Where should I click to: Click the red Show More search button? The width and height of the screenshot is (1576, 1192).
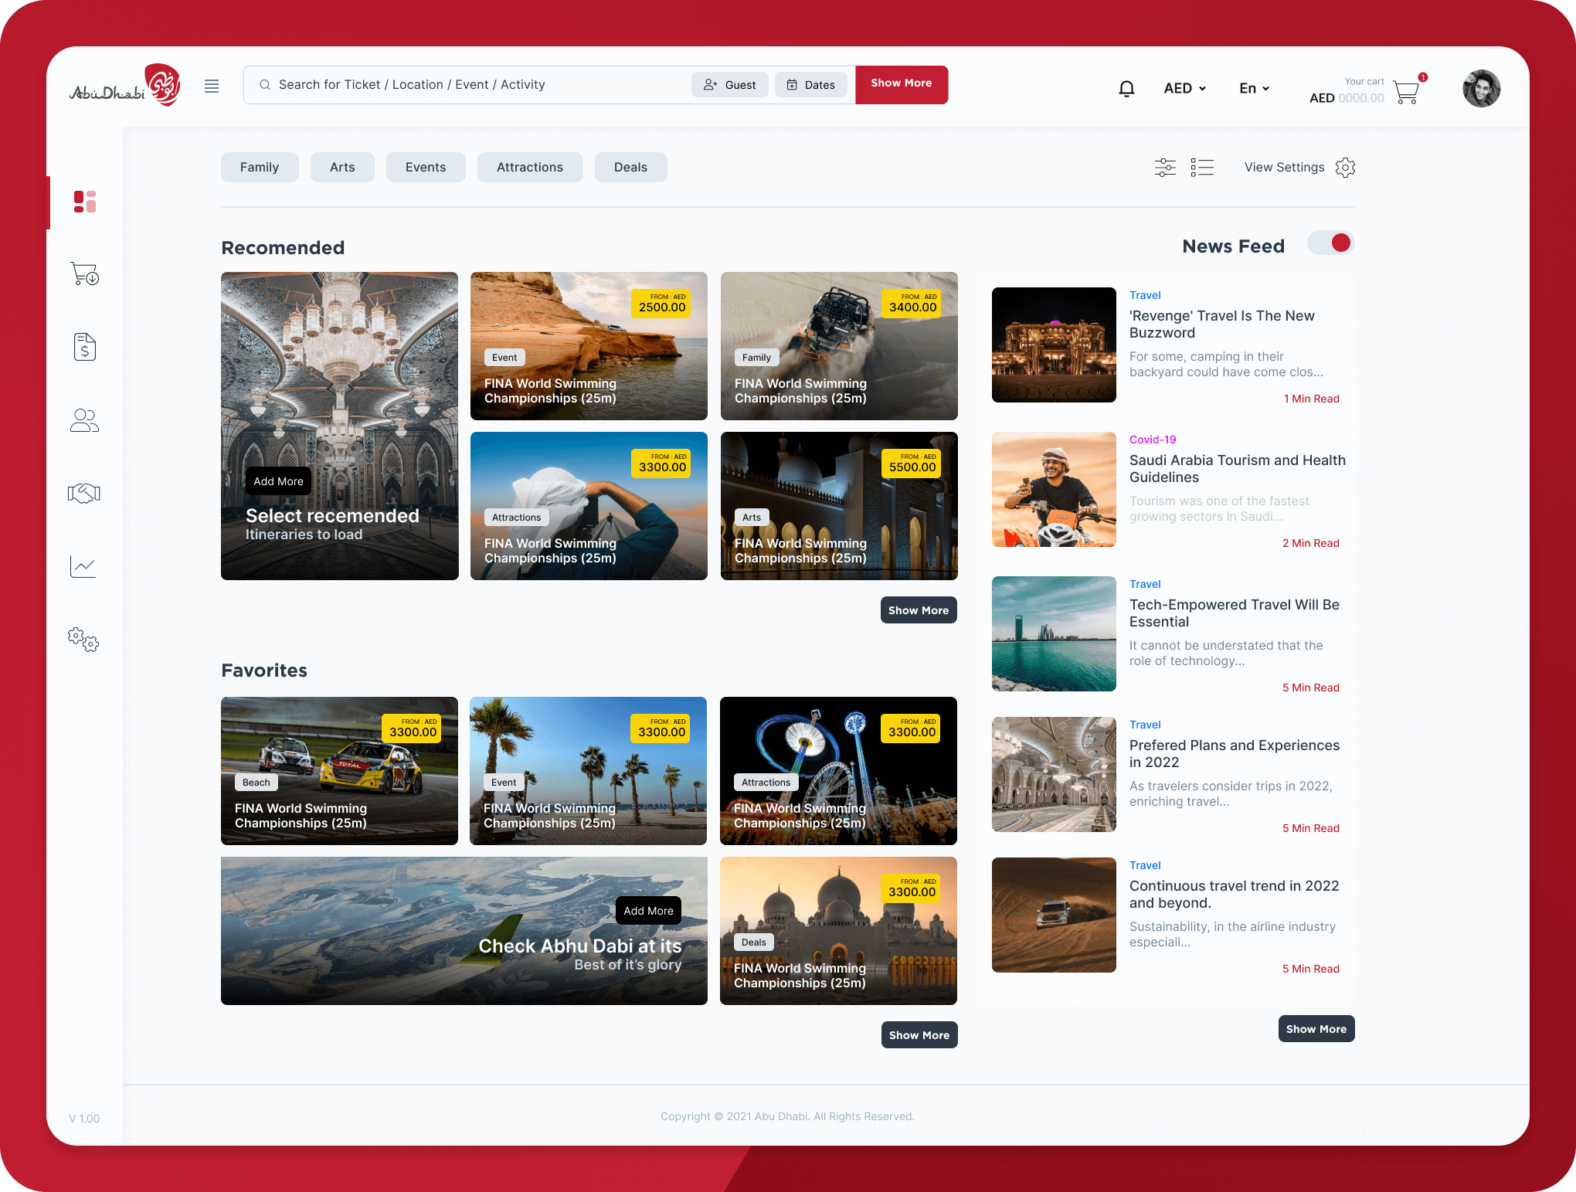coord(902,85)
